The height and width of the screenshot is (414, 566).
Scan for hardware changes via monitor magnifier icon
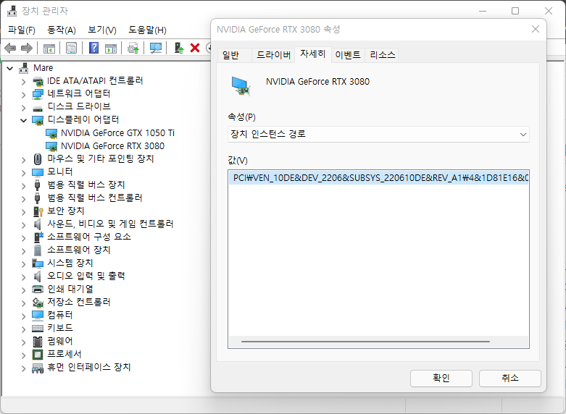click(156, 48)
